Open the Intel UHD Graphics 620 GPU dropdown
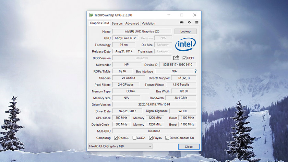Screen dimensions: 288x162 [x=120, y=146]
